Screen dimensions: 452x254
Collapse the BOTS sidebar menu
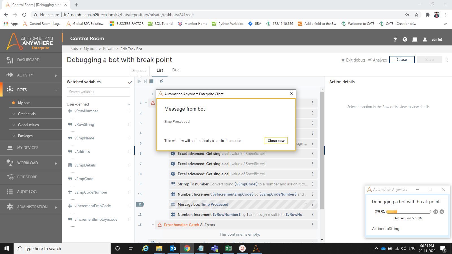pos(56,90)
